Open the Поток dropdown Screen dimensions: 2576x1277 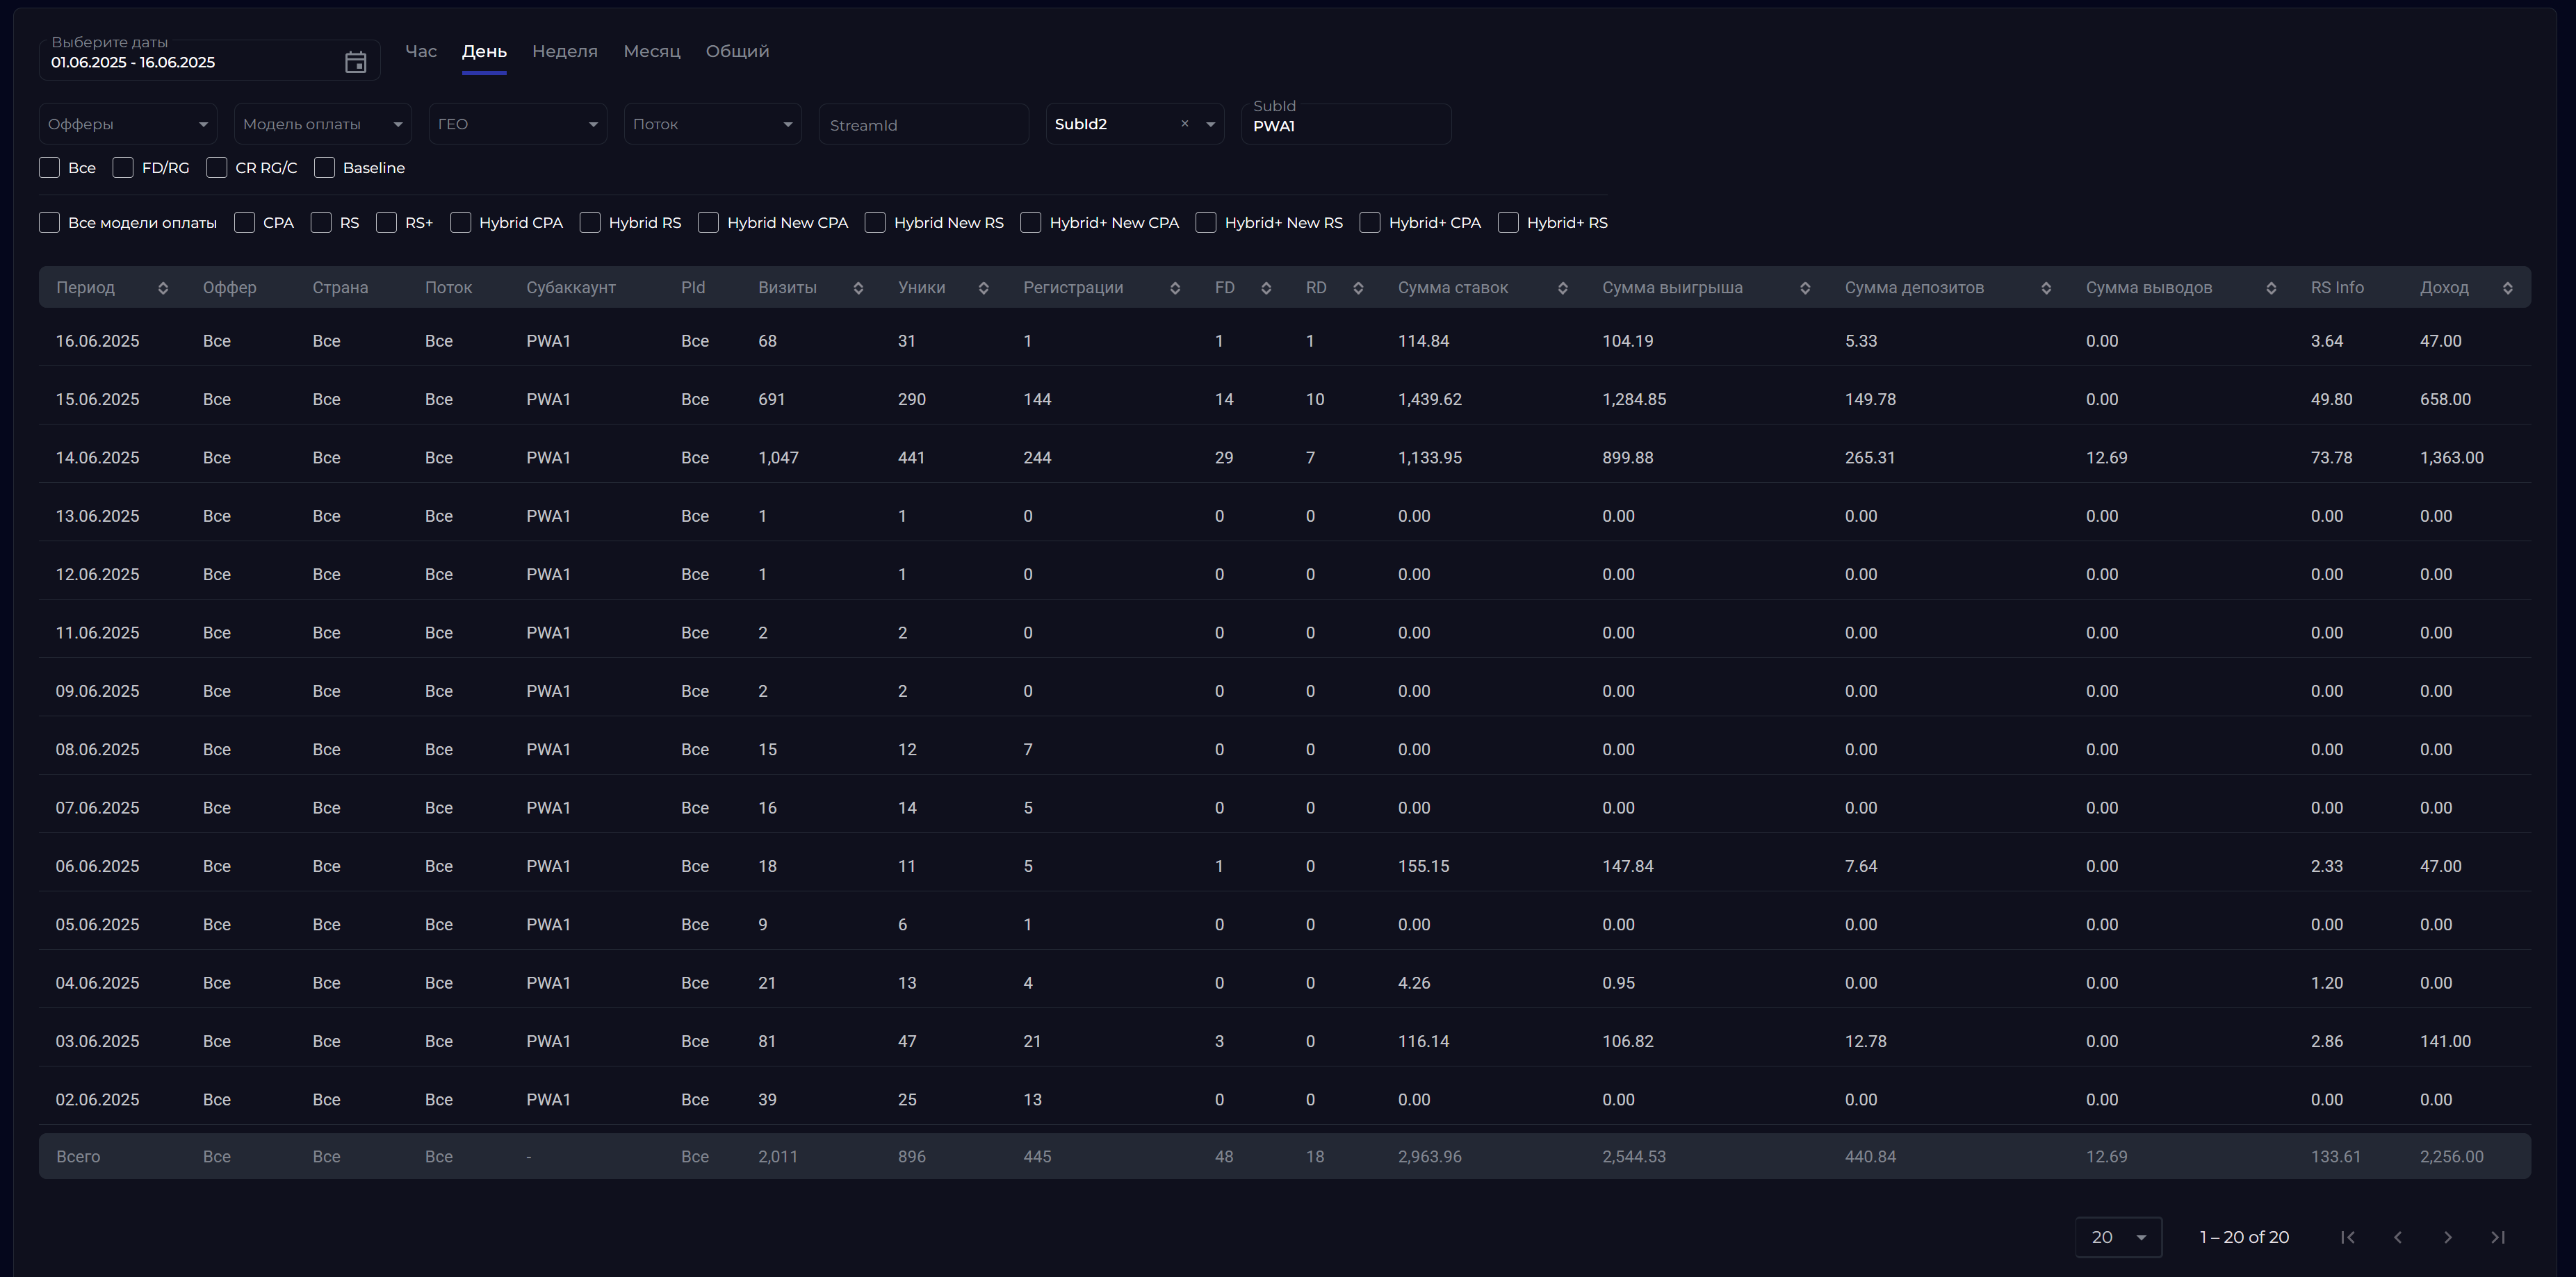(713, 124)
